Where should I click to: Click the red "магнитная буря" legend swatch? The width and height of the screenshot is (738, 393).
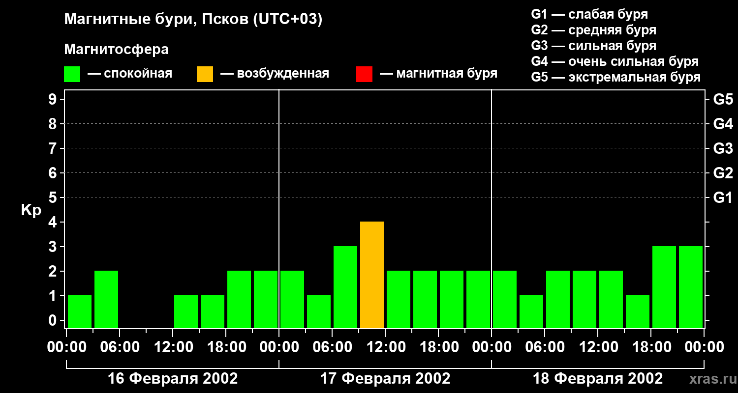[364, 74]
